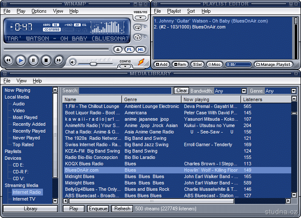
Task: Select Playlists in library tree
Action: point(13,151)
